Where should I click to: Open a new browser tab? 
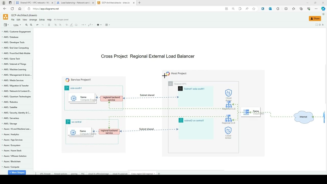[x=139, y=3]
